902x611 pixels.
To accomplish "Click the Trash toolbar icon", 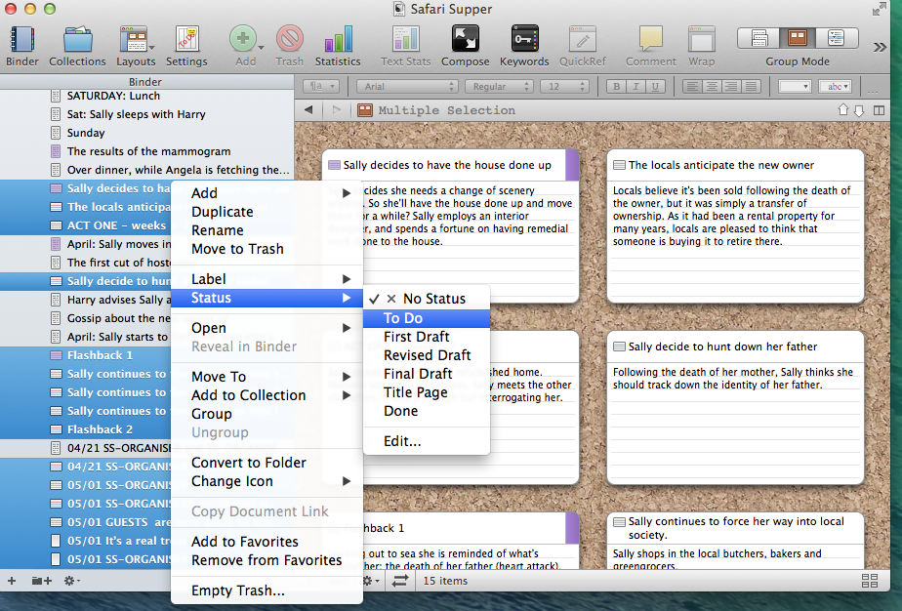I will 289,46.
